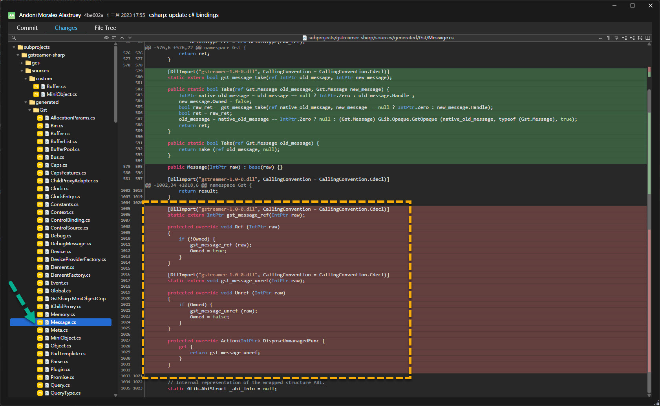The height and width of the screenshot is (406, 660).
Task: Click the search magnifier in file panel
Action: pos(14,38)
